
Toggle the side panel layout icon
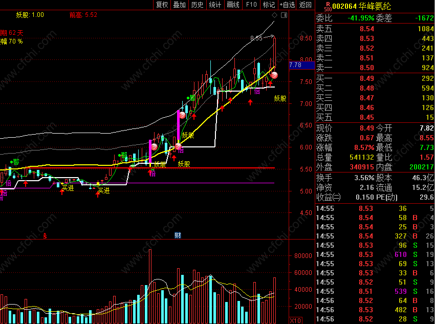[x=284, y=15]
